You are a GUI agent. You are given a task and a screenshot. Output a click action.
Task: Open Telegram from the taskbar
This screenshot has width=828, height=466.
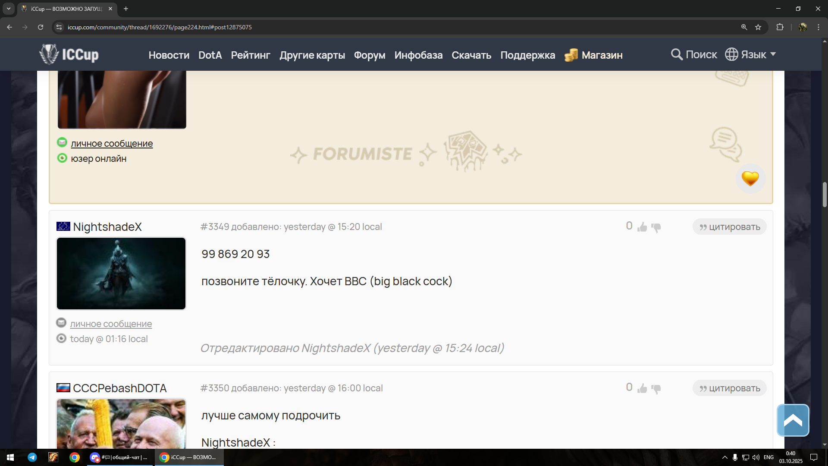[x=32, y=457]
